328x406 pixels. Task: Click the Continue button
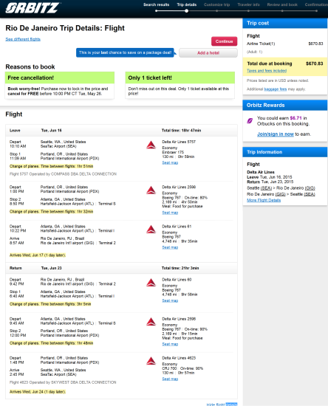tap(224, 41)
